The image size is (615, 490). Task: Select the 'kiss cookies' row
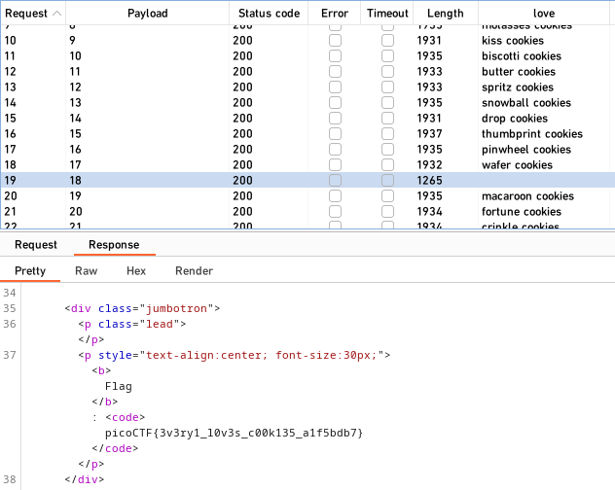[x=307, y=41]
